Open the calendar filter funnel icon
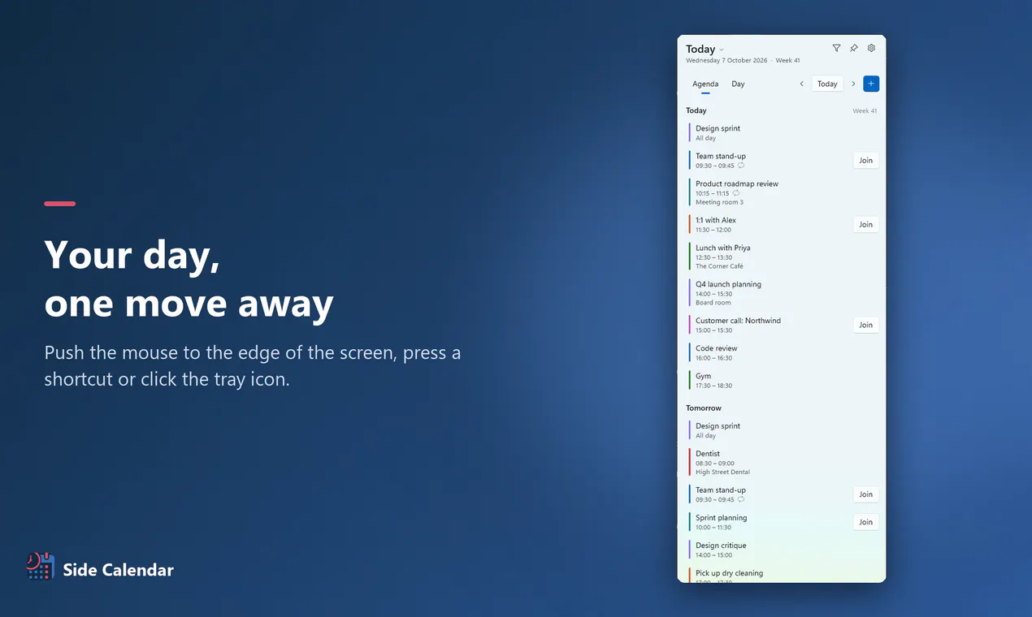This screenshot has height=617, width=1032. [x=836, y=49]
